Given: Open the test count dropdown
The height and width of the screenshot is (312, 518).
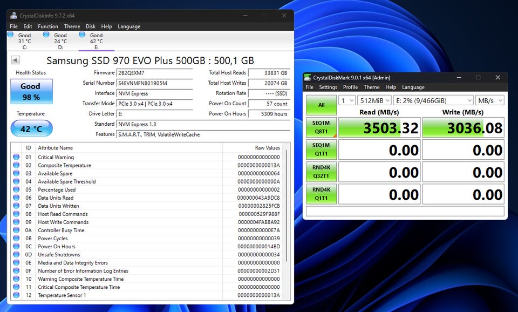Looking at the screenshot, I should 346,100.
